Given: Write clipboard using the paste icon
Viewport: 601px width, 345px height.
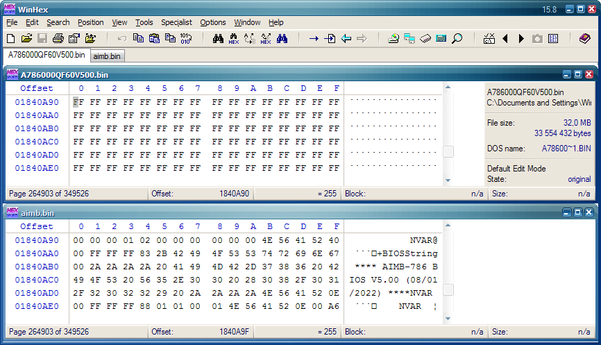Looking at the screenshot, I should [154, 38].
